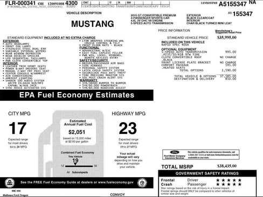
Task: Click the EPA logo in the bottom banner
Action: (10, 183)
